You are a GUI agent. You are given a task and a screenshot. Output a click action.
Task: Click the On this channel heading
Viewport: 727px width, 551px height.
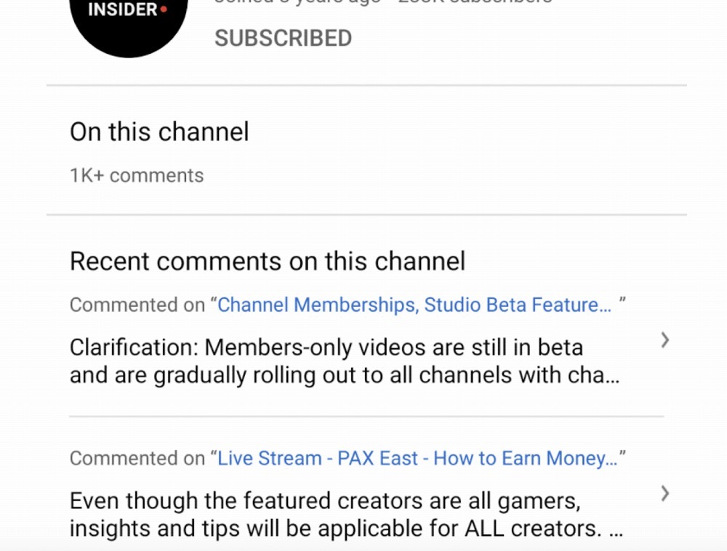click(x=159, y=132)
